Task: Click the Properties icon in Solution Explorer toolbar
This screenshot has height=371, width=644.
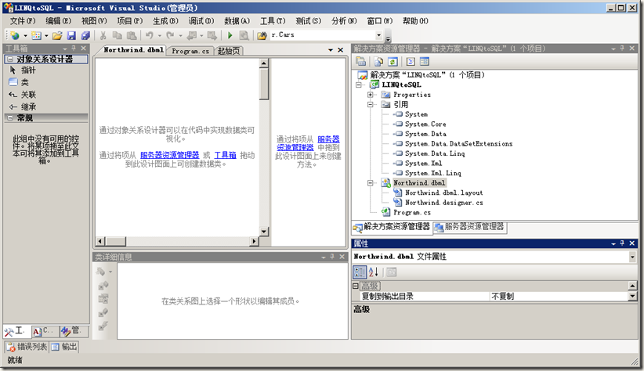Action: [x=361, y=62]
